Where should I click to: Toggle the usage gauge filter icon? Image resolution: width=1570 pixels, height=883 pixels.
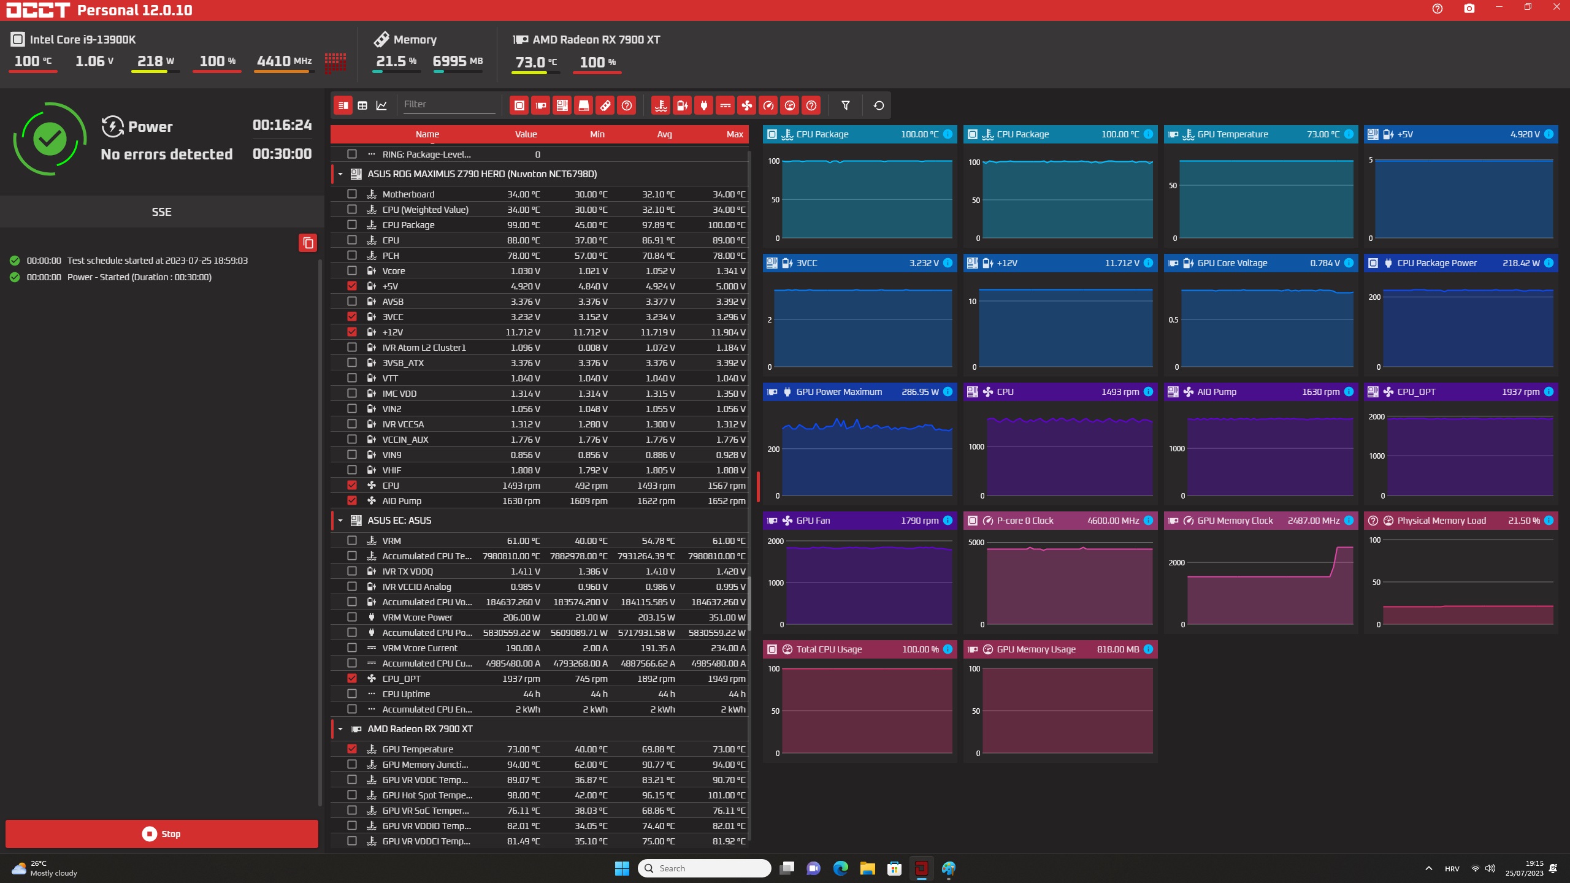790,105
